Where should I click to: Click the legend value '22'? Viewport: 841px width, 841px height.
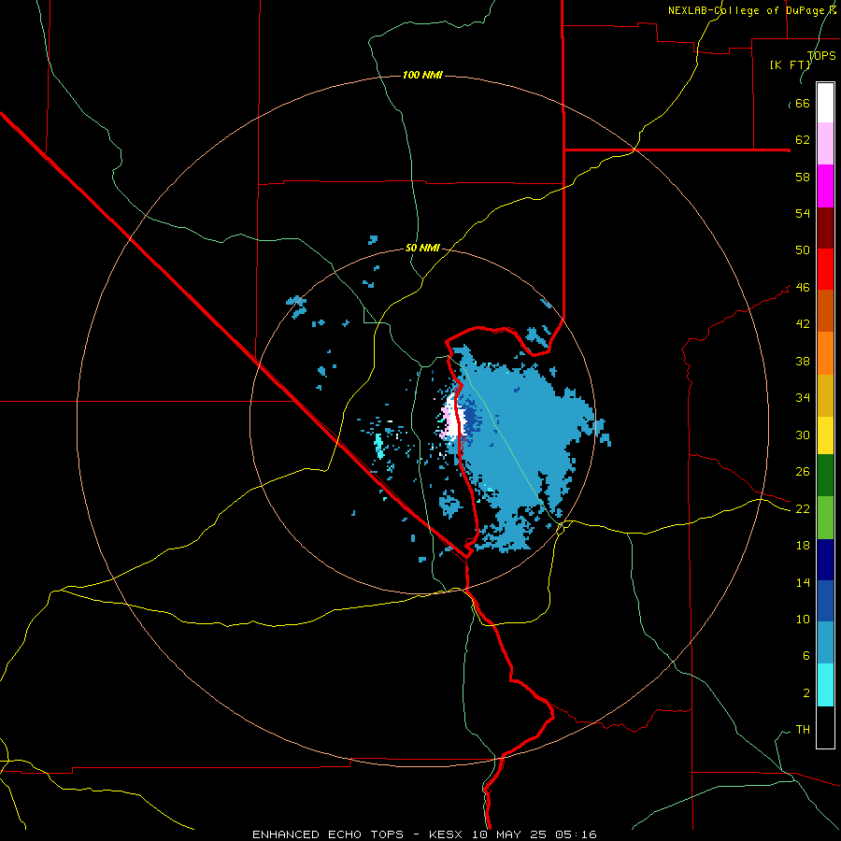(x=803, y=509)
